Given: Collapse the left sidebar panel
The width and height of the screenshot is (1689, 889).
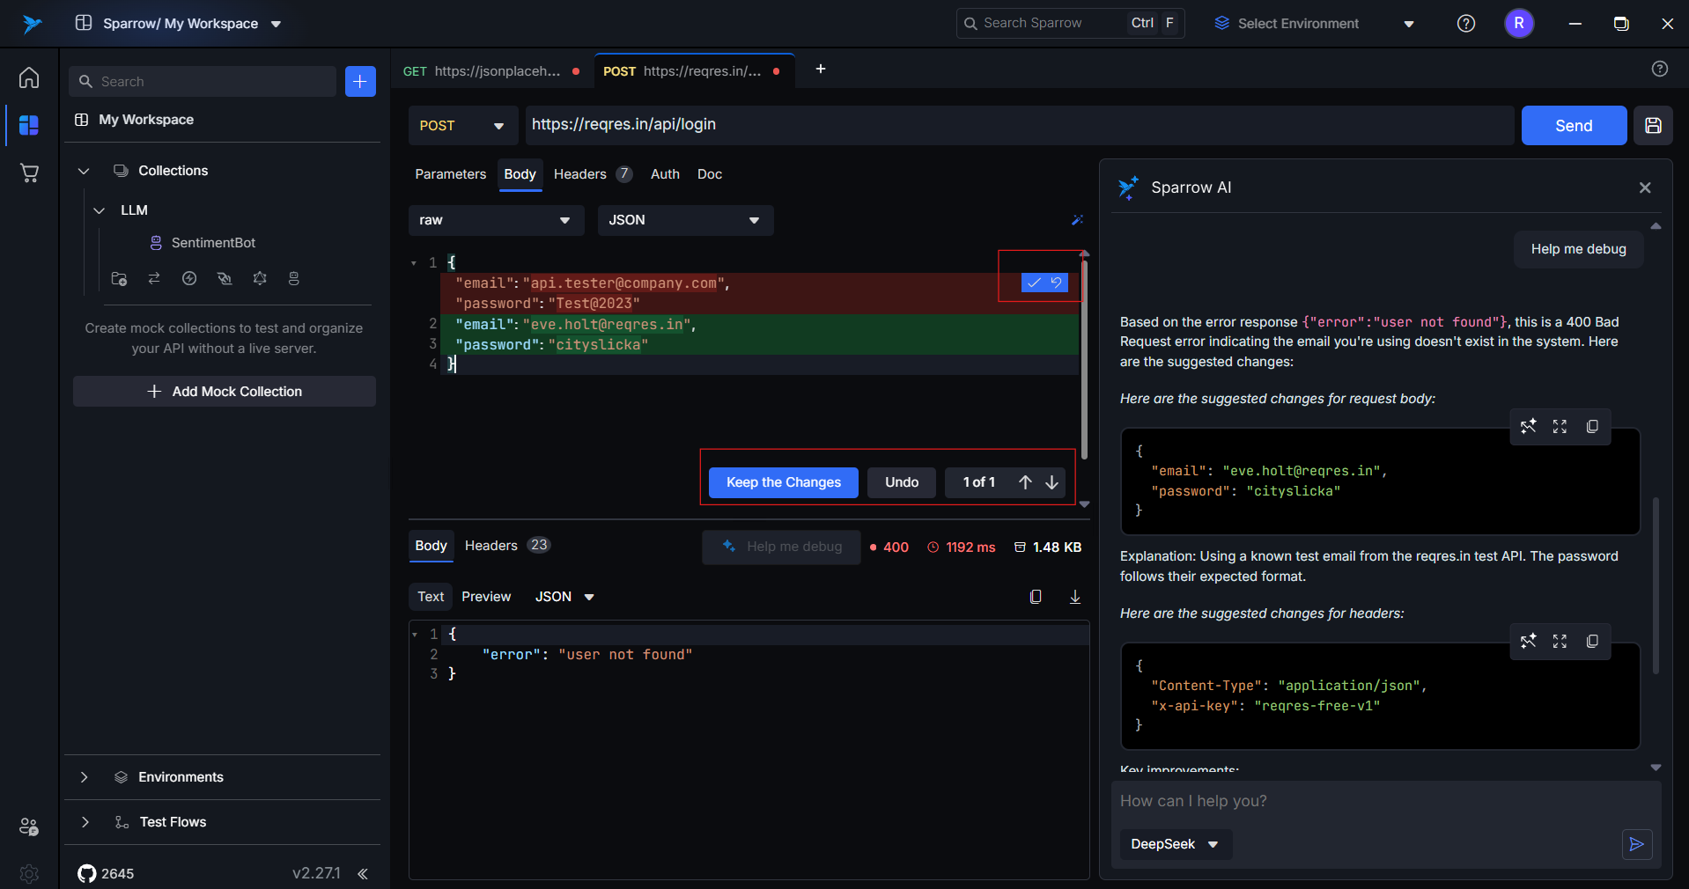Looking at the screenshot, I should [363, 873].
